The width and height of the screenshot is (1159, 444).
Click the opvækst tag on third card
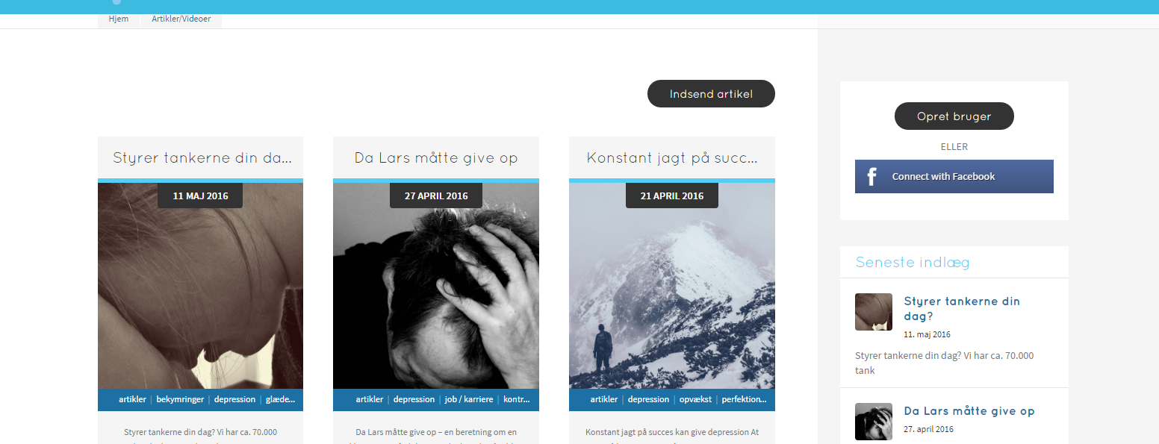[695, 399]
